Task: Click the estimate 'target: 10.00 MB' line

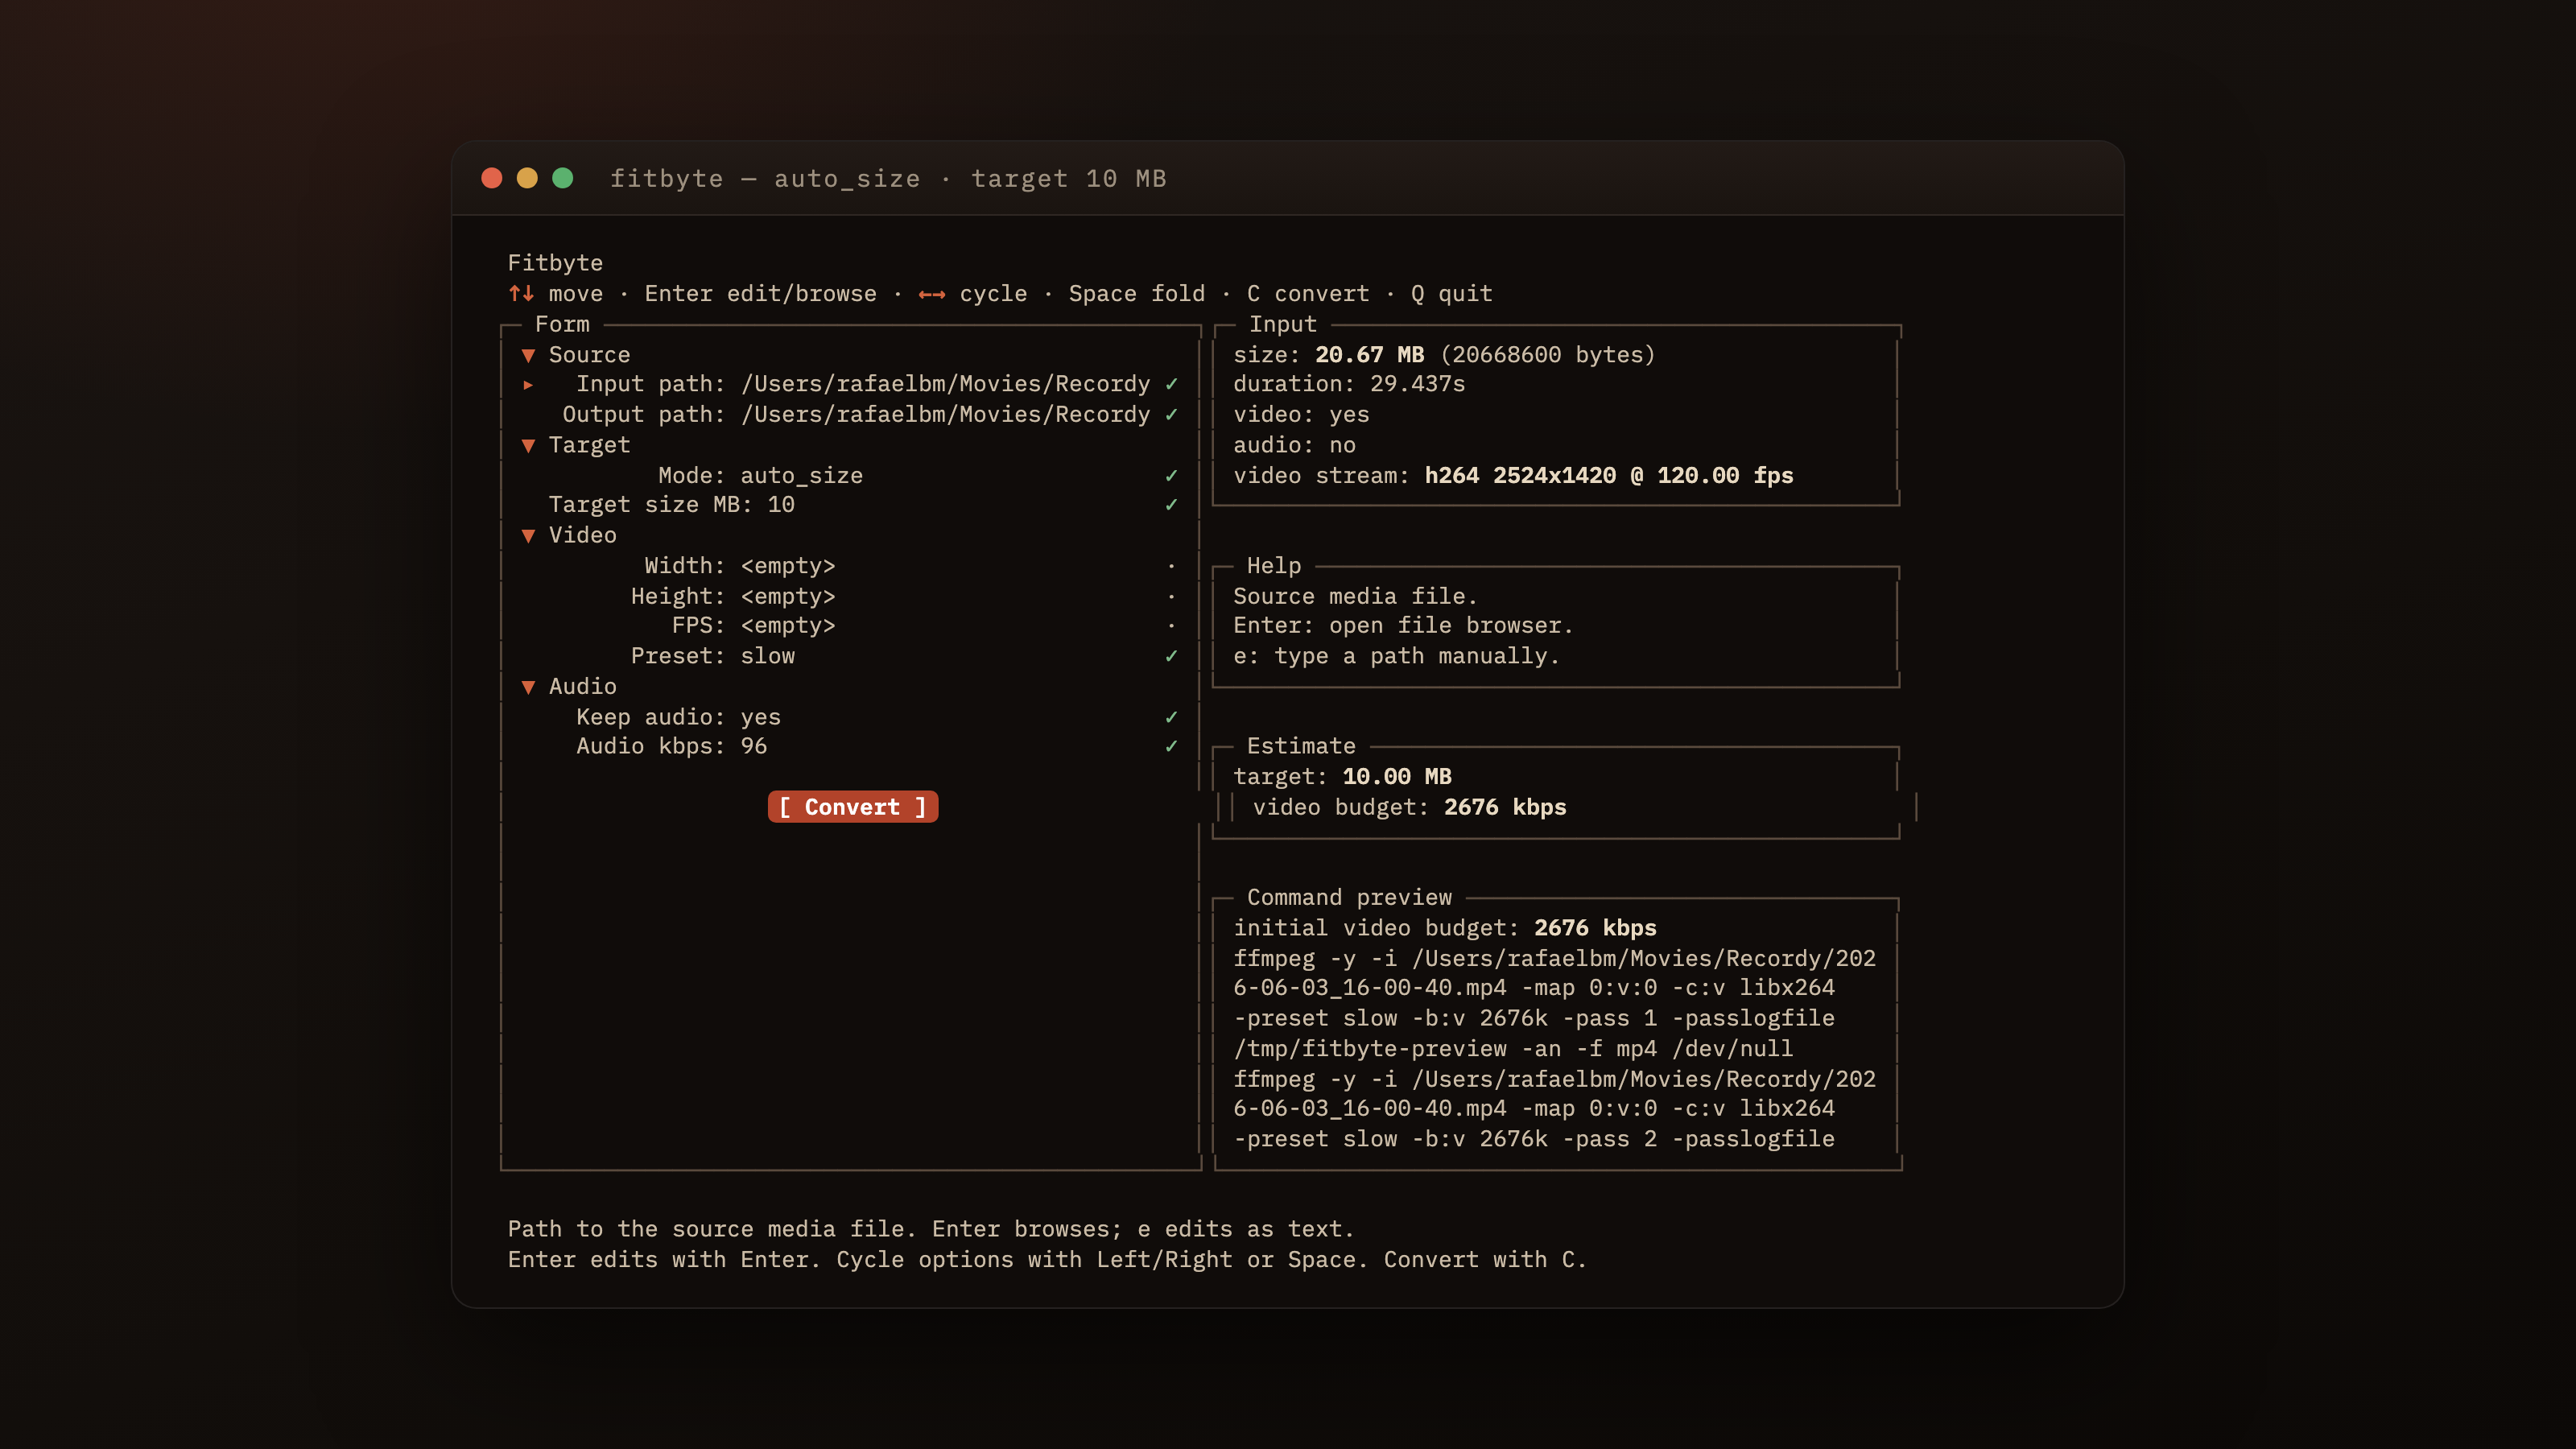Action: click(x=1342, y=776)
